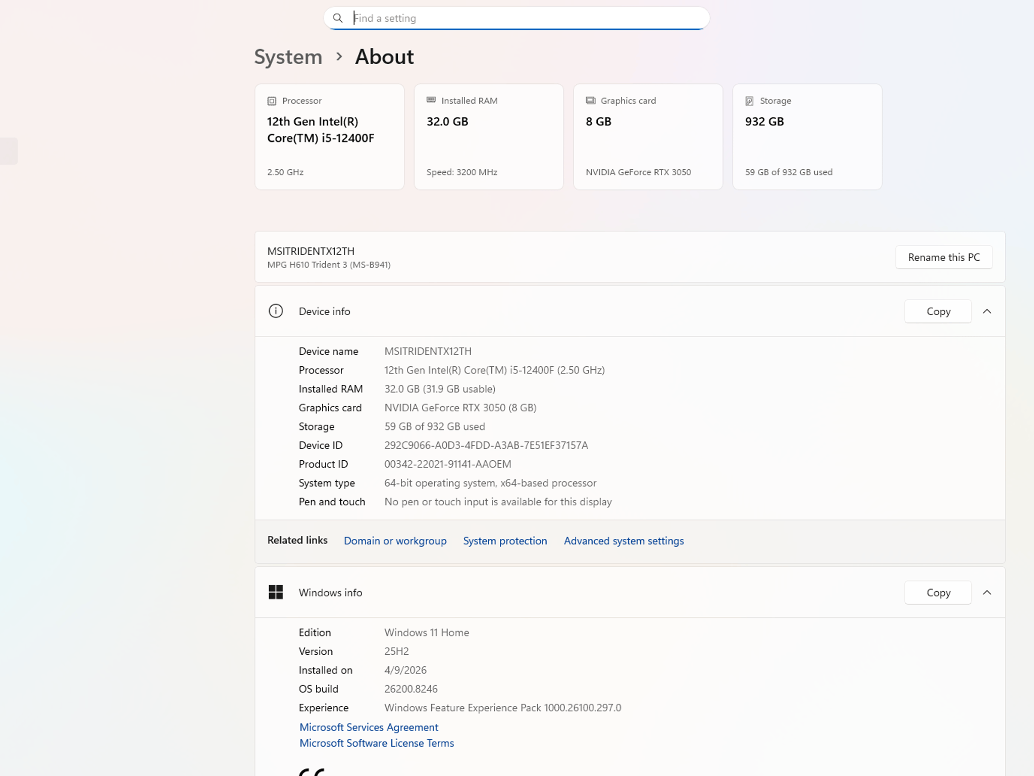The width and height of the screenshot is (1034, 776).
Task: Open Microsoft Software License Terms link
Action: coord(377,743)
